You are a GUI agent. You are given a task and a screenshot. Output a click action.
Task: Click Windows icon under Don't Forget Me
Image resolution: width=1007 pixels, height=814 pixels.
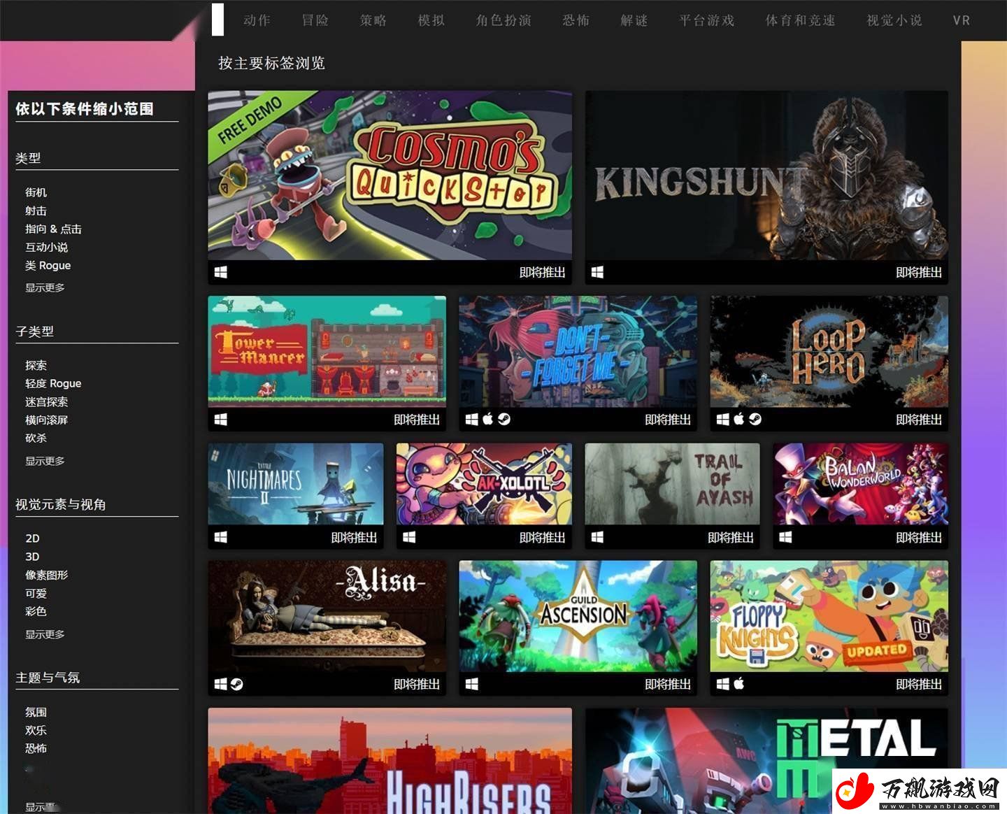(472, 419)
